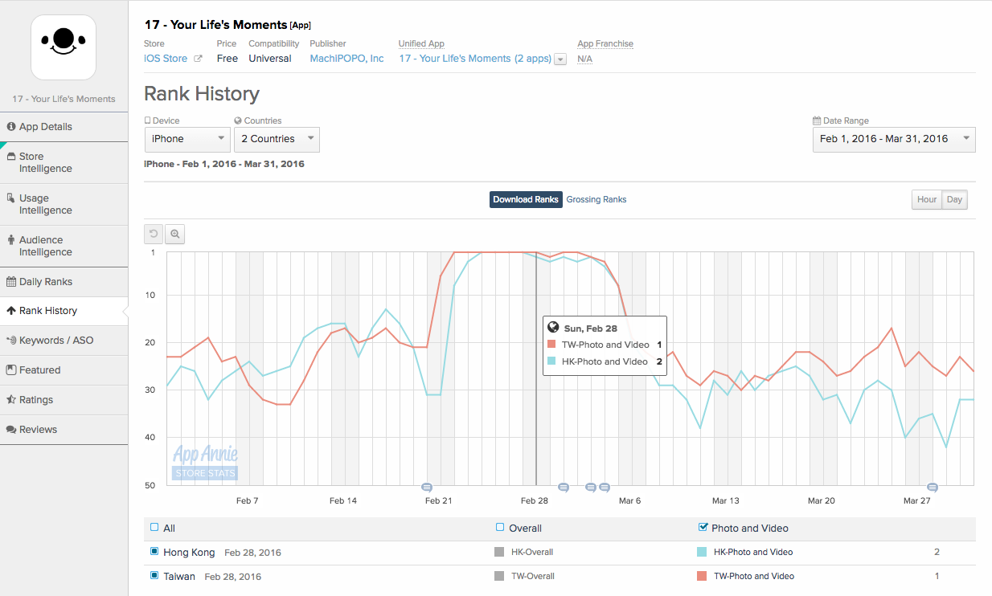992x596 pixels.
Task: Open Keywords / ASO page
Action: click(64, 341)
